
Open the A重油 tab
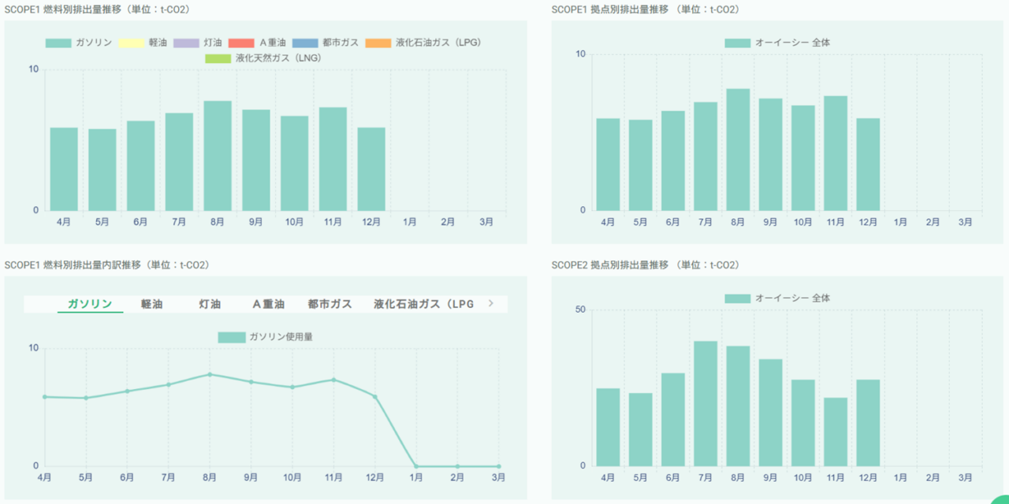tap(268, 304)
